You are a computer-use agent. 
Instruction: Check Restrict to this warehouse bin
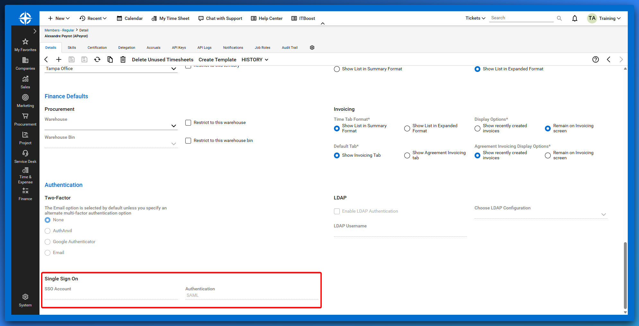[188, 141]
